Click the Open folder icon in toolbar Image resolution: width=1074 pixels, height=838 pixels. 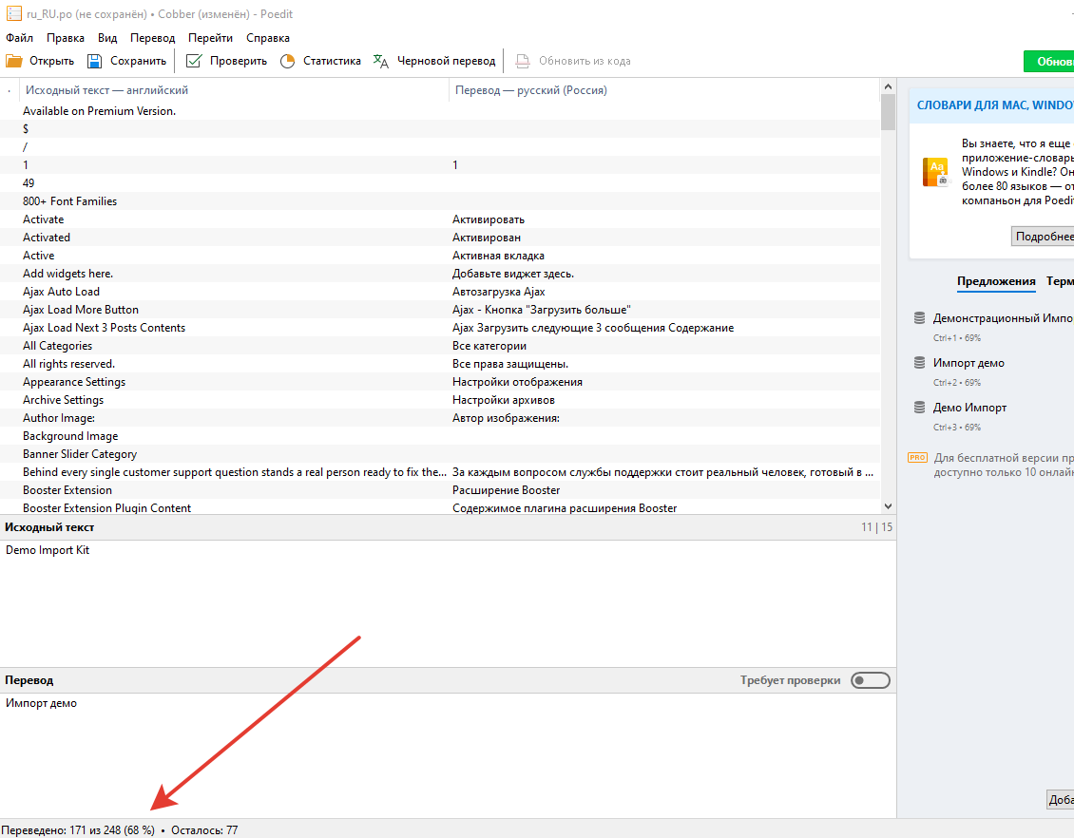(13, 61)
